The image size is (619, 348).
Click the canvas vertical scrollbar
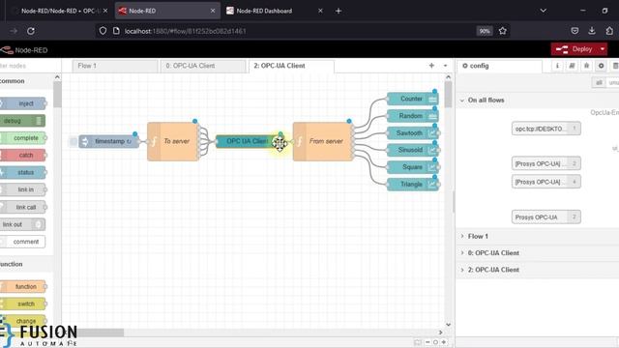(448, 95)
